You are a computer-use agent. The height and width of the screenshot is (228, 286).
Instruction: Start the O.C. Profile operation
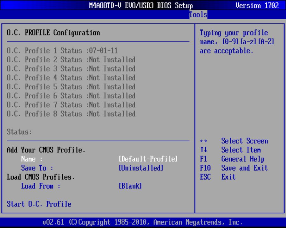[39, 204]
